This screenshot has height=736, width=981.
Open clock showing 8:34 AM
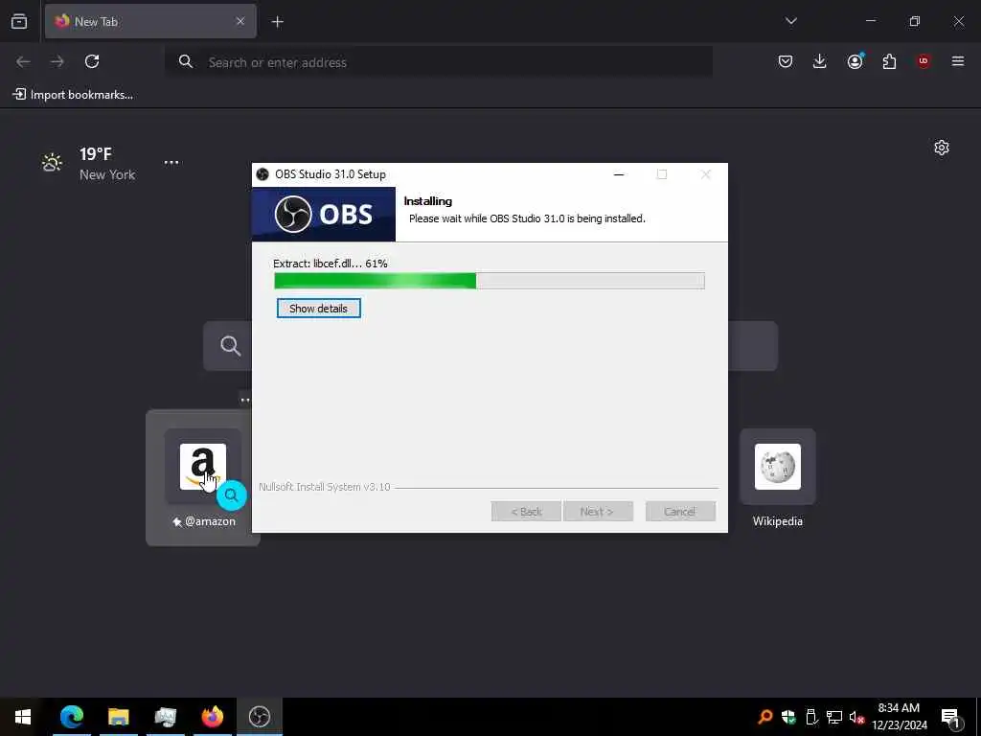coord(899,717)
